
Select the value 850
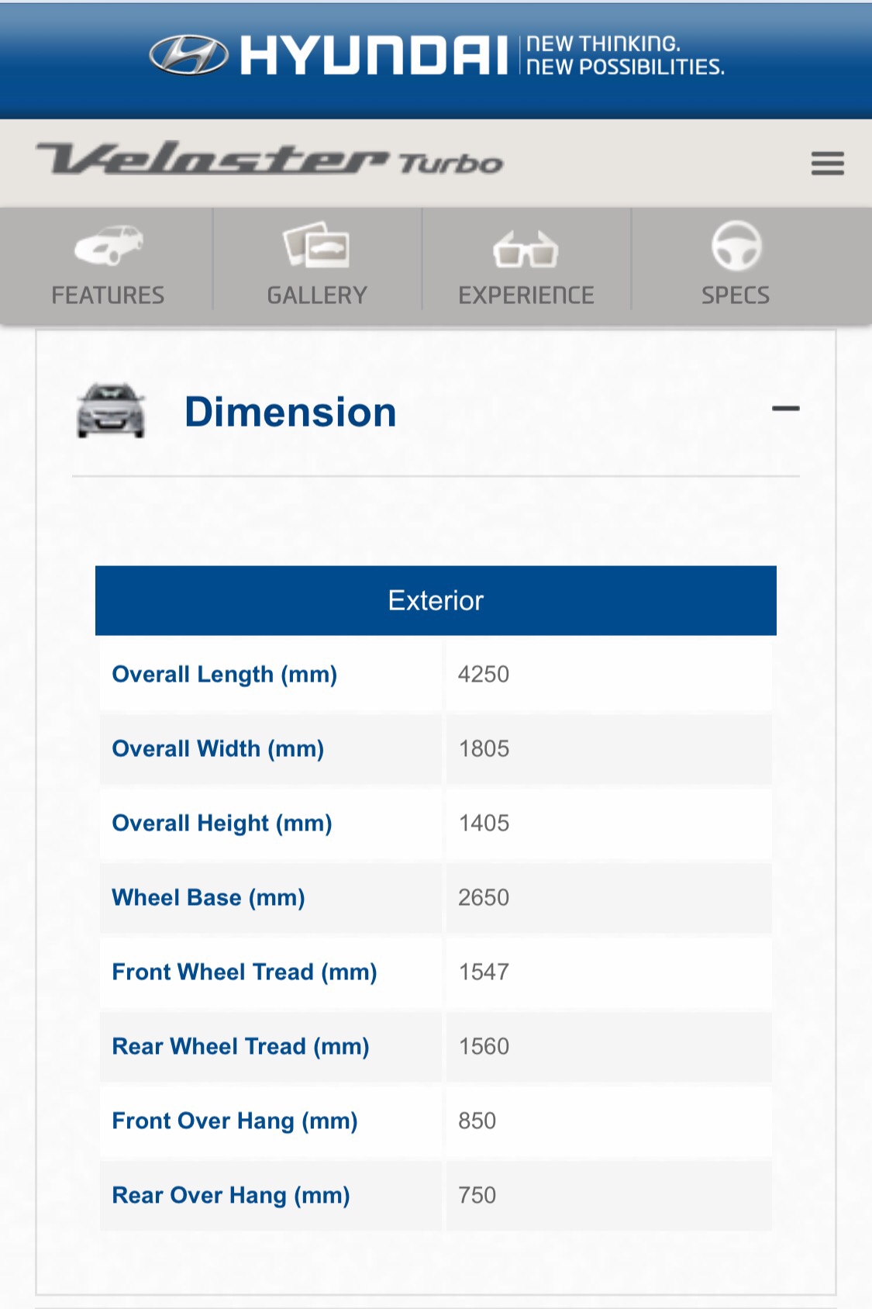coord(477,1121)
